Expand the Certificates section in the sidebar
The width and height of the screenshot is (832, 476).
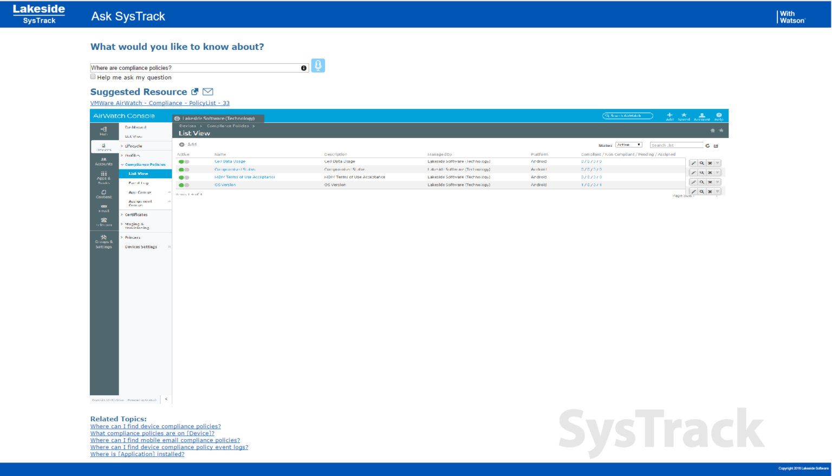tap(136, 214)
